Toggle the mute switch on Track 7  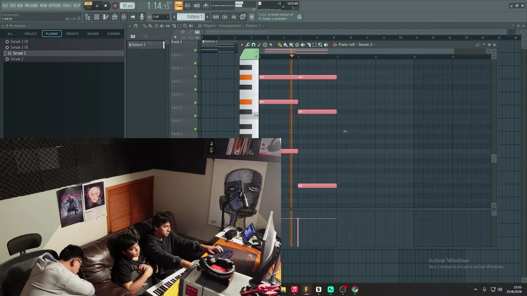coord(195,129)
